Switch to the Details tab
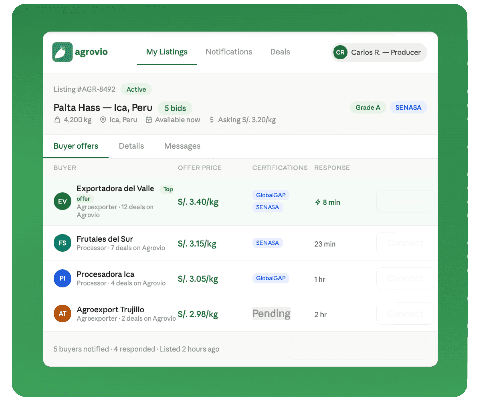This screenshot has height=404, width=486. coord(131,146)
